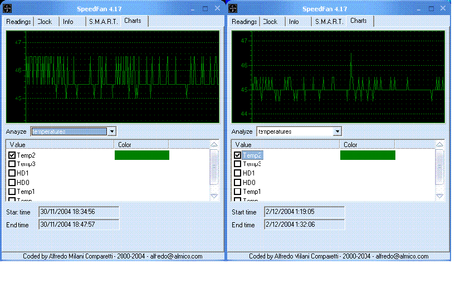
Task: Click End time field in right window
Action: (x=304, y=224)
